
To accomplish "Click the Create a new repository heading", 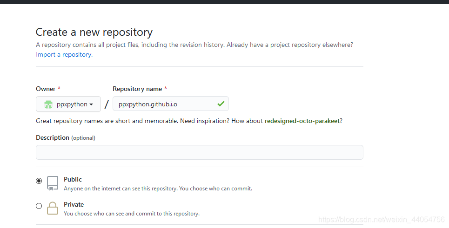I will (94, 33).
